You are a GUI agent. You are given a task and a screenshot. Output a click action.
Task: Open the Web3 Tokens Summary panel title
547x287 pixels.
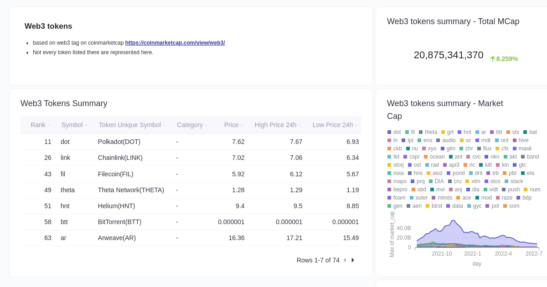(64, 103)
